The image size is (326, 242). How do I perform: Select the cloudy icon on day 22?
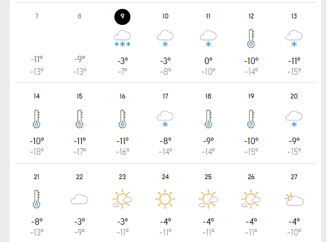pyautogui.click(x=79, y=199)
